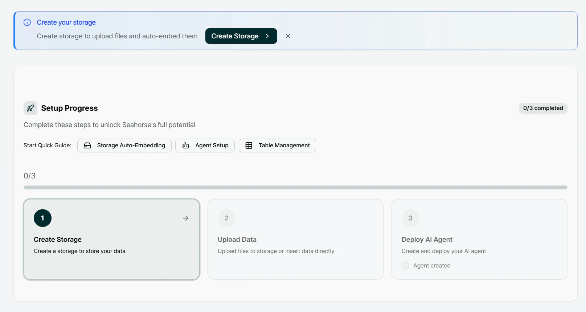Click the rocket icon beside Setup Progress
The width and height of the screenshot is (586, 312).
[30, 108]
